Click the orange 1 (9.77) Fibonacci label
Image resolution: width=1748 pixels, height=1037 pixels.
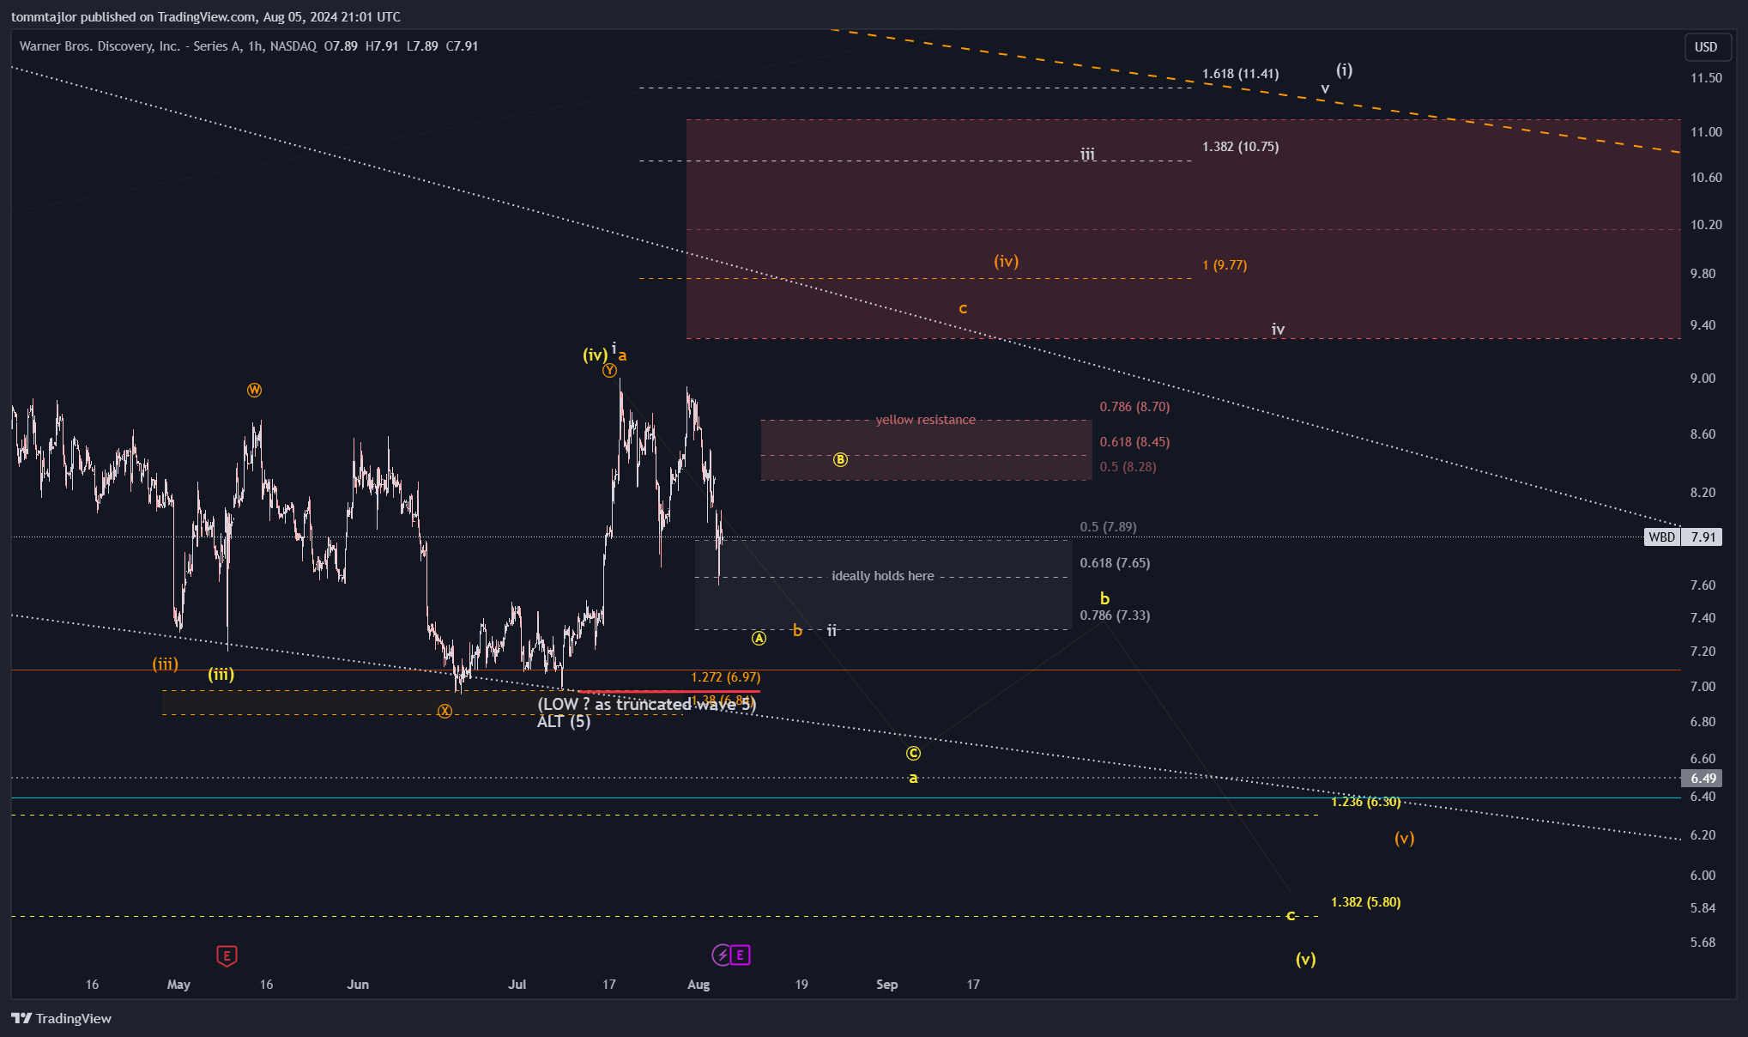(1225, 265)
